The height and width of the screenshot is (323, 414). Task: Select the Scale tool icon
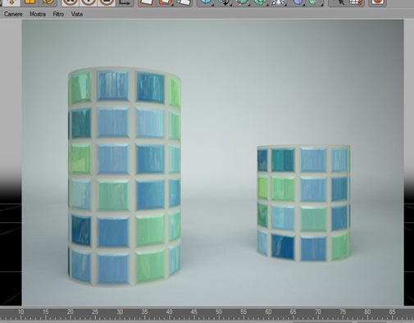(30, 2)
